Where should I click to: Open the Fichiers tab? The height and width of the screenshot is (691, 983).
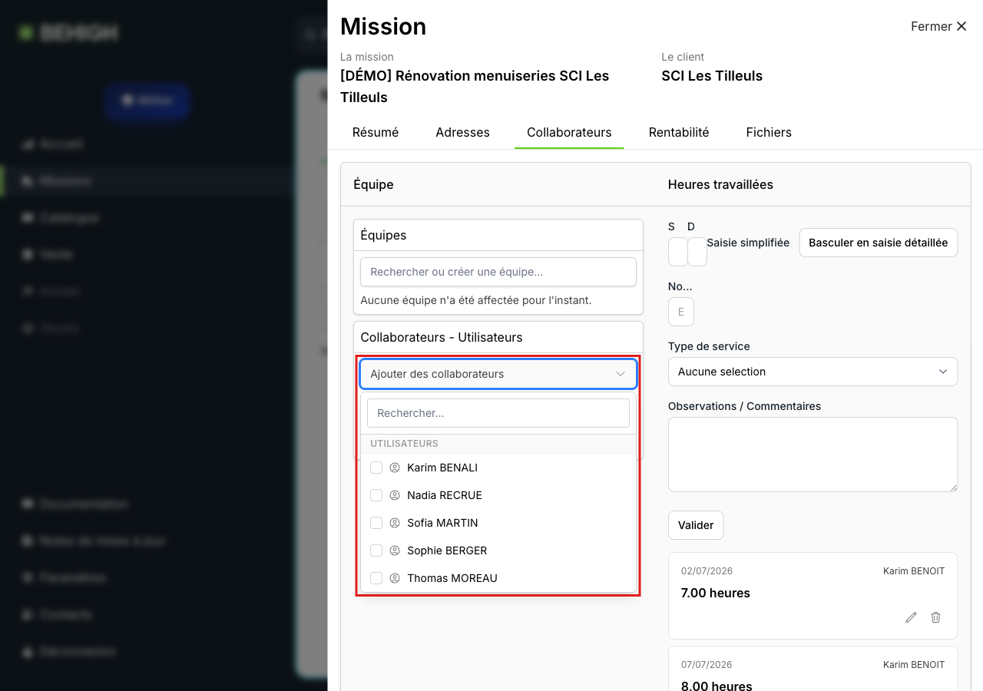[769, 132]
